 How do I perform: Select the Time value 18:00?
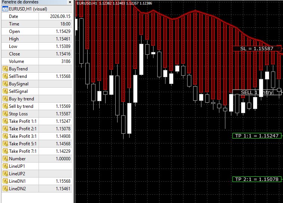pyautogui.click(x=66, y=24)
